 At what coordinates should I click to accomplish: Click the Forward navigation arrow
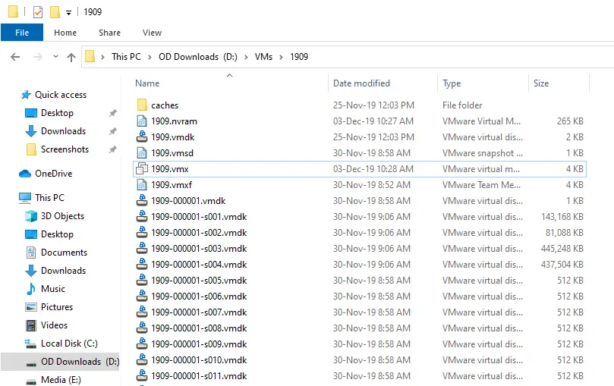[38, 57]
